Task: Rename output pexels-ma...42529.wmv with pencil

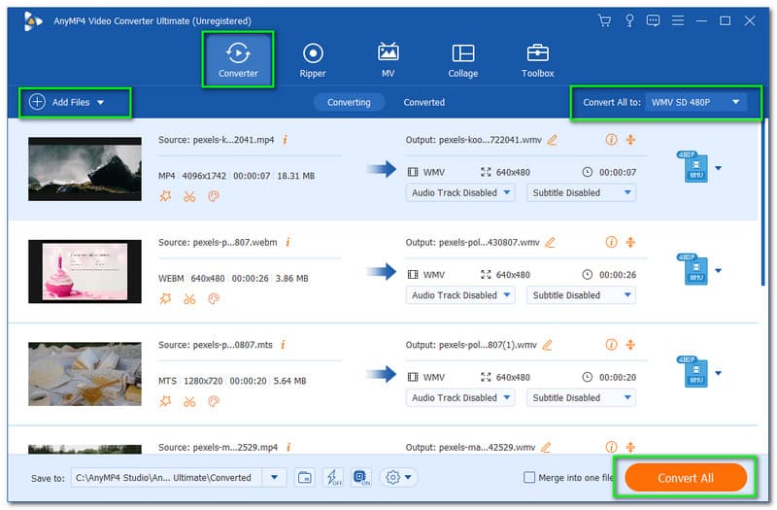Action: pos(546,448)
